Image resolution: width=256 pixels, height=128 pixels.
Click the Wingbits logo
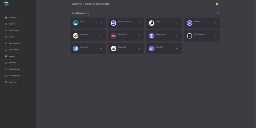coord(151,49)
